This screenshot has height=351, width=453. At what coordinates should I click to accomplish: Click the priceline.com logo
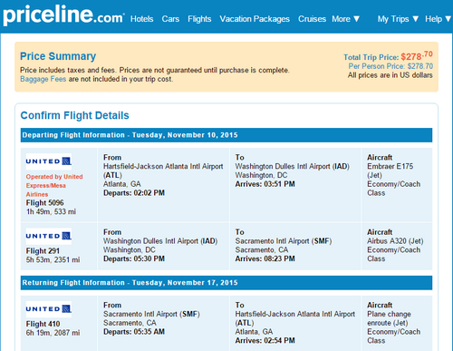click(x=63, y=15)
